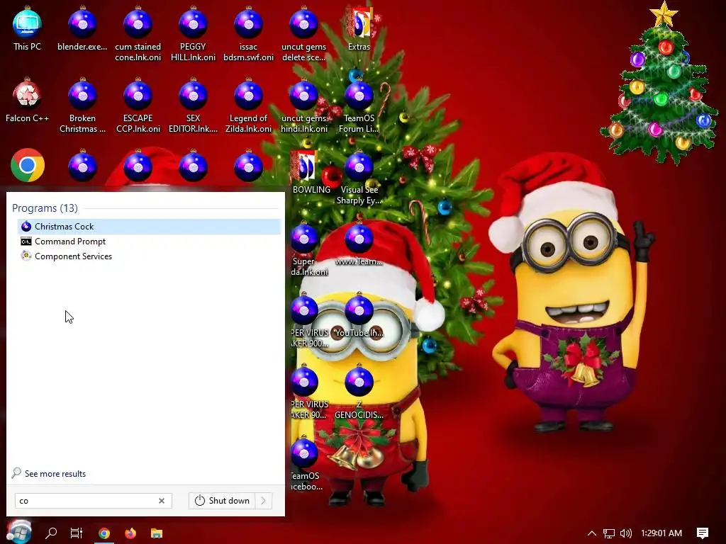726x544 pixels.
Task: Click the Shut down button
Action: [x=222, y=501]
